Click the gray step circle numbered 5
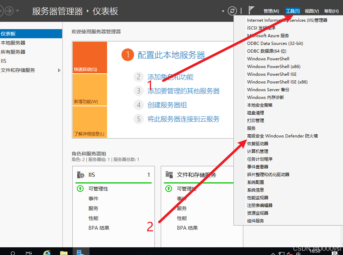Viewport: 343px width, 255px height. 139,119
